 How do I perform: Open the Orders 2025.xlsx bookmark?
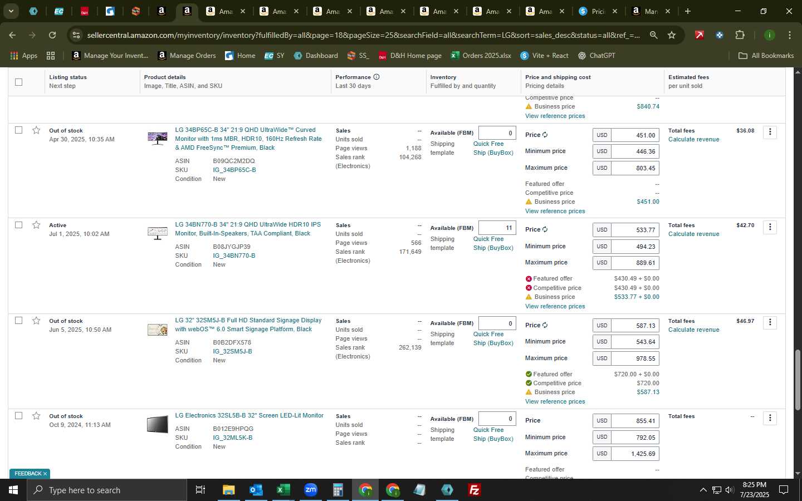click(x=481, y=56)
